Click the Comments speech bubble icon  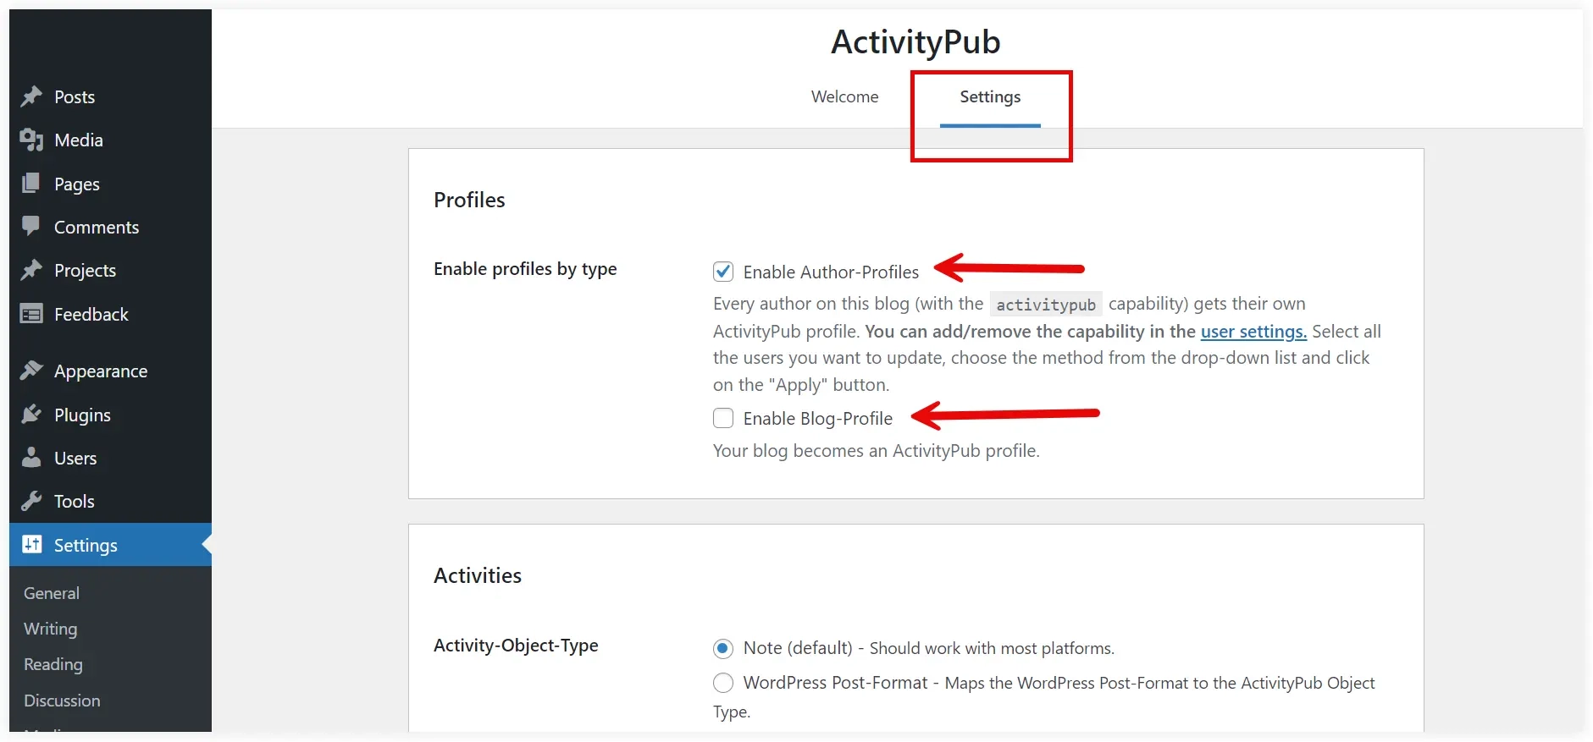pyautogui.click(x=31, y=226)
